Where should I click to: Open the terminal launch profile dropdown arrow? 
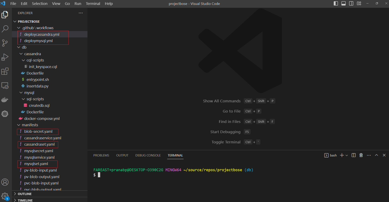[347, 155]
